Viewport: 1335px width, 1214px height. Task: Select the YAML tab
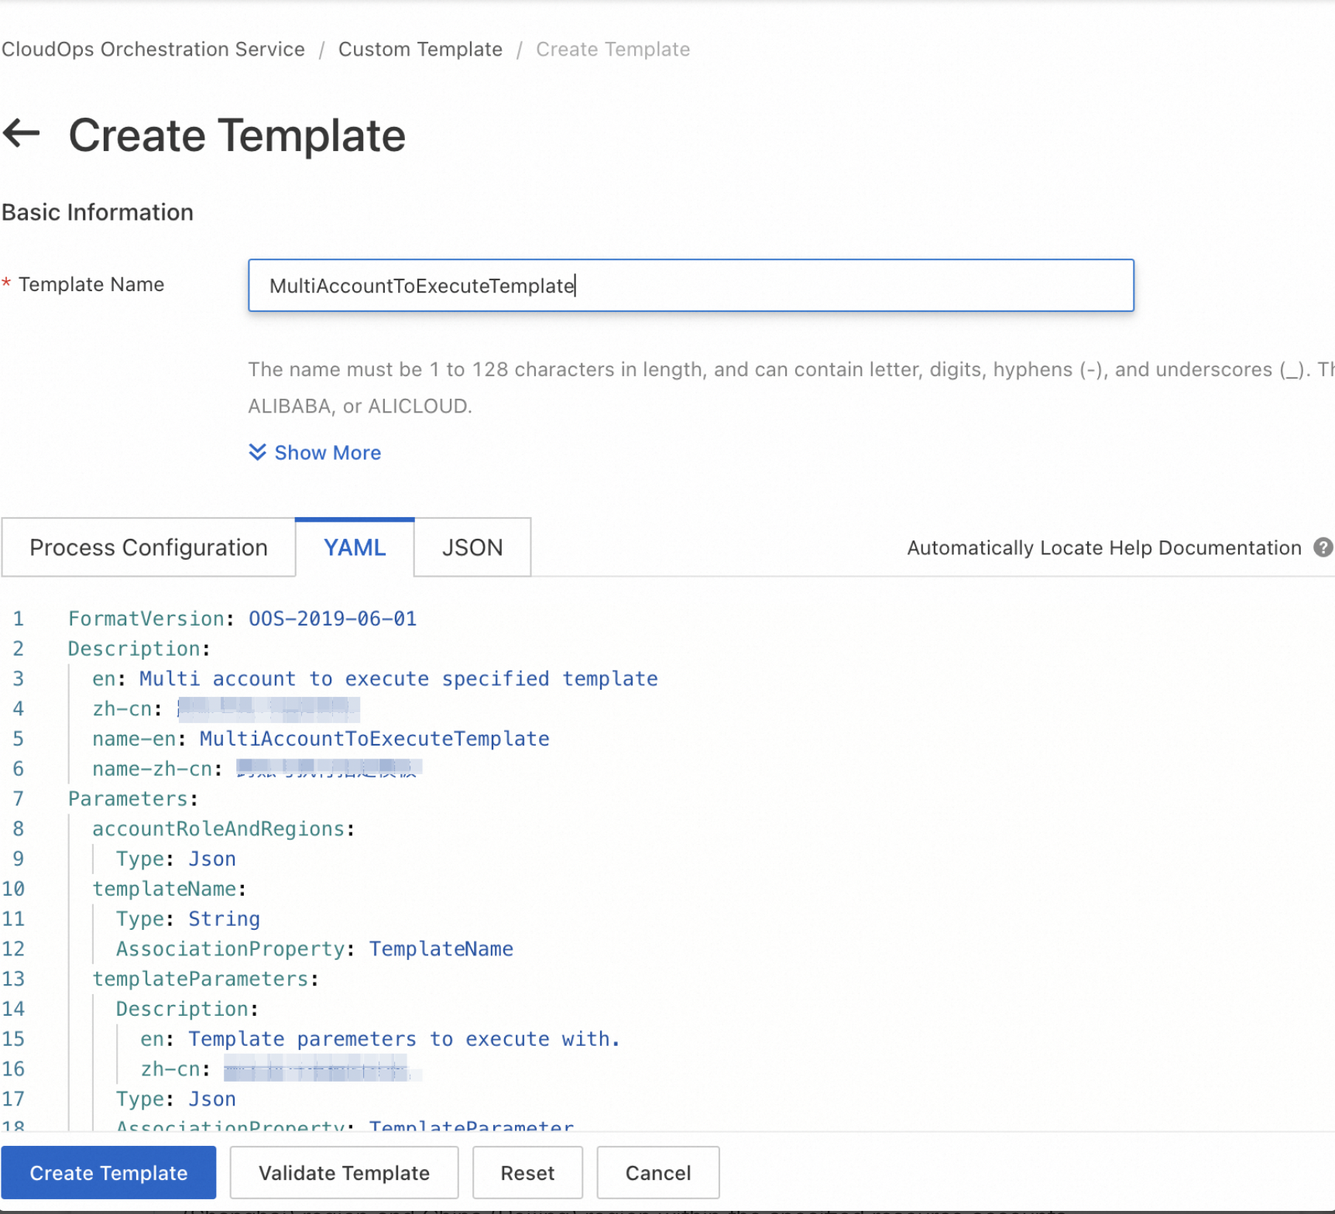(x=355, y=547)
